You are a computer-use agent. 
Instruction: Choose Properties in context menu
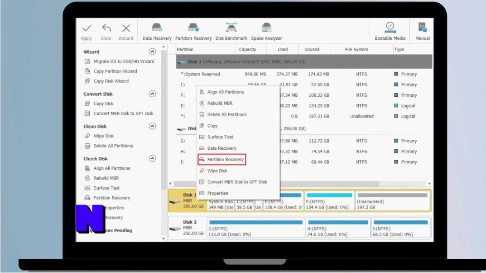click(238, 193)
